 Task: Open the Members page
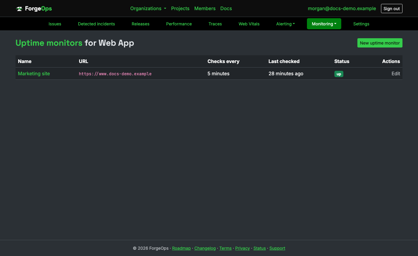[x=205, y=8]
